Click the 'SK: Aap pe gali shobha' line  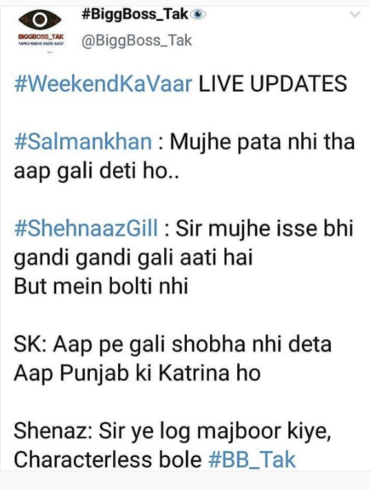tap(173, 345)
